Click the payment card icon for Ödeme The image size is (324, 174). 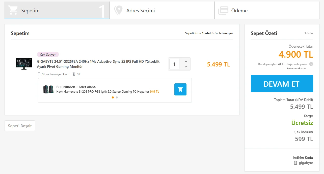(x=223, y=10)
